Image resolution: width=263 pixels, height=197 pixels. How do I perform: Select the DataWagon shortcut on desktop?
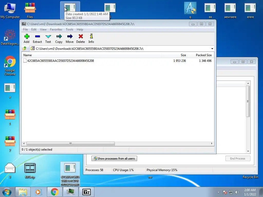(x=10, y=37)
